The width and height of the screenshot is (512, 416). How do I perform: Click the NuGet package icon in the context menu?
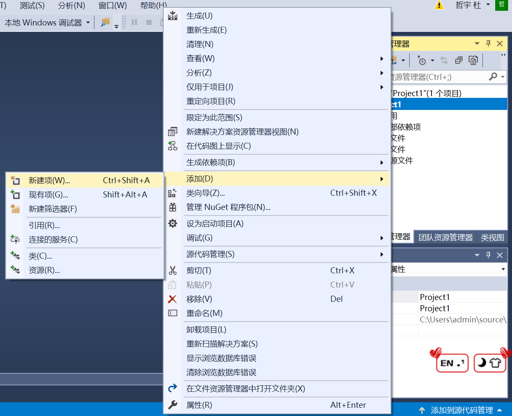click(173, 208)
